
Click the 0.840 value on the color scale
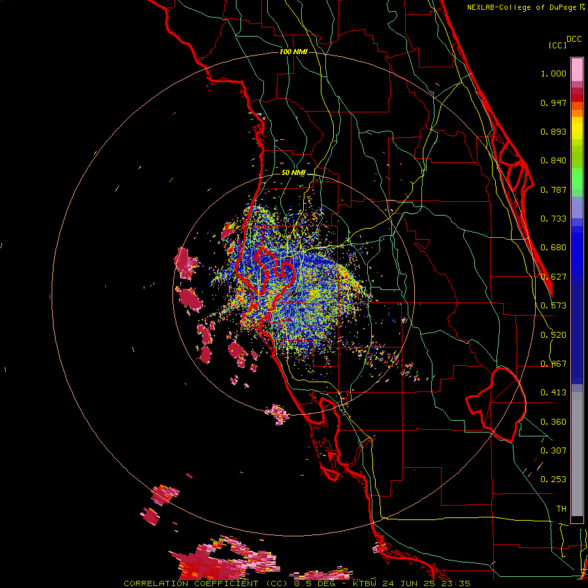tap(553, 161)
